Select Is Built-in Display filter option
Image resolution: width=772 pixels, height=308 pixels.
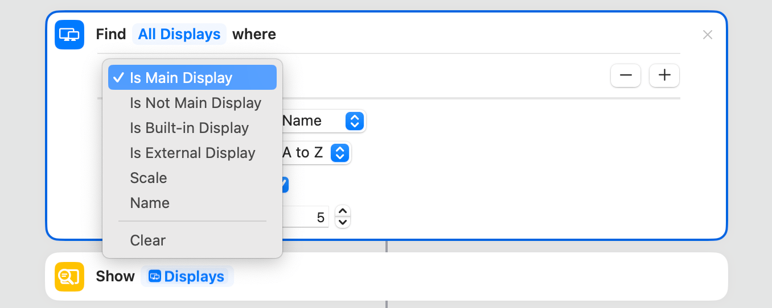189,128
